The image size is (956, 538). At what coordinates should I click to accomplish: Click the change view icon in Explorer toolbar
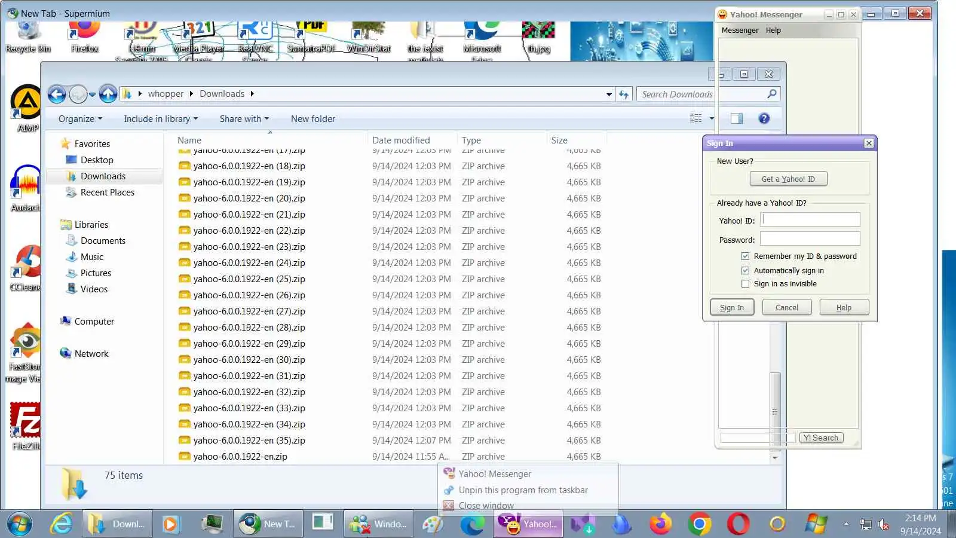click(696, 118)
